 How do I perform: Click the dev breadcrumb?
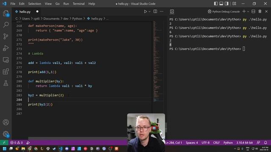pos(66,19)
